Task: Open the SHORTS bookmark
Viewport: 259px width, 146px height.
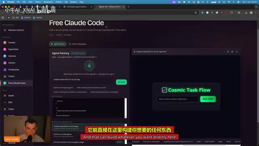Action: 26,17
